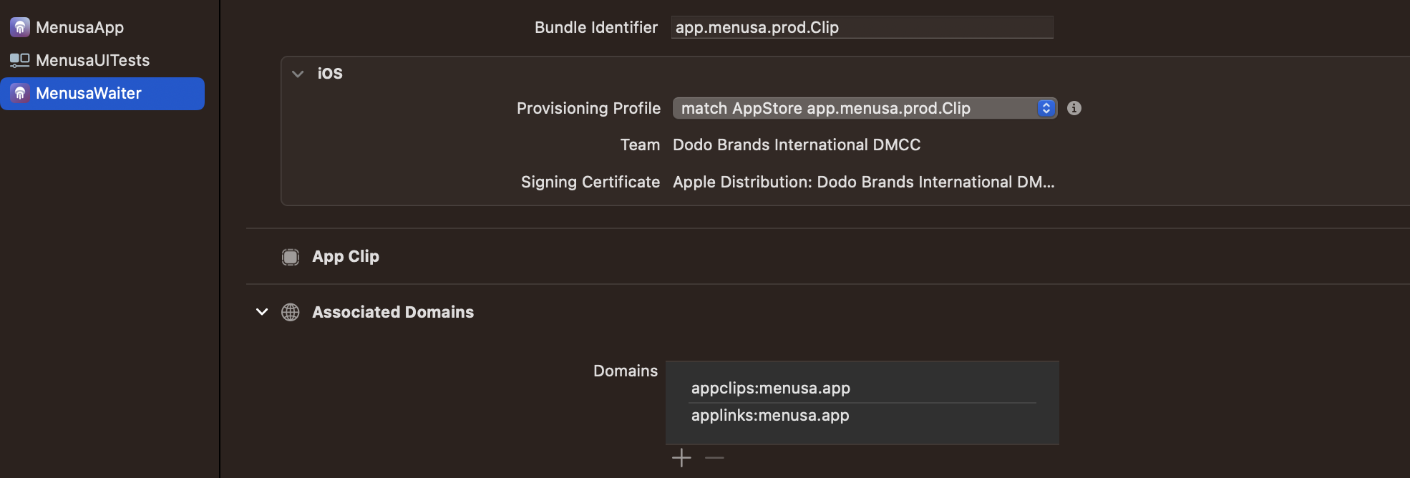Select the MenusaWaiter target row
This screenshot has height=478, width=1410.
click(102, 93)
